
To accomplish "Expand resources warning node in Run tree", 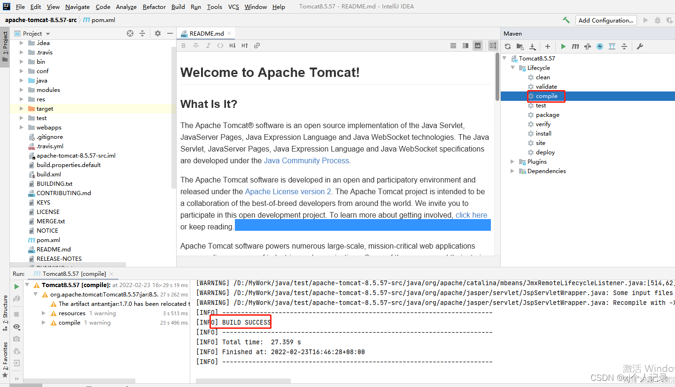I will 44,313.
